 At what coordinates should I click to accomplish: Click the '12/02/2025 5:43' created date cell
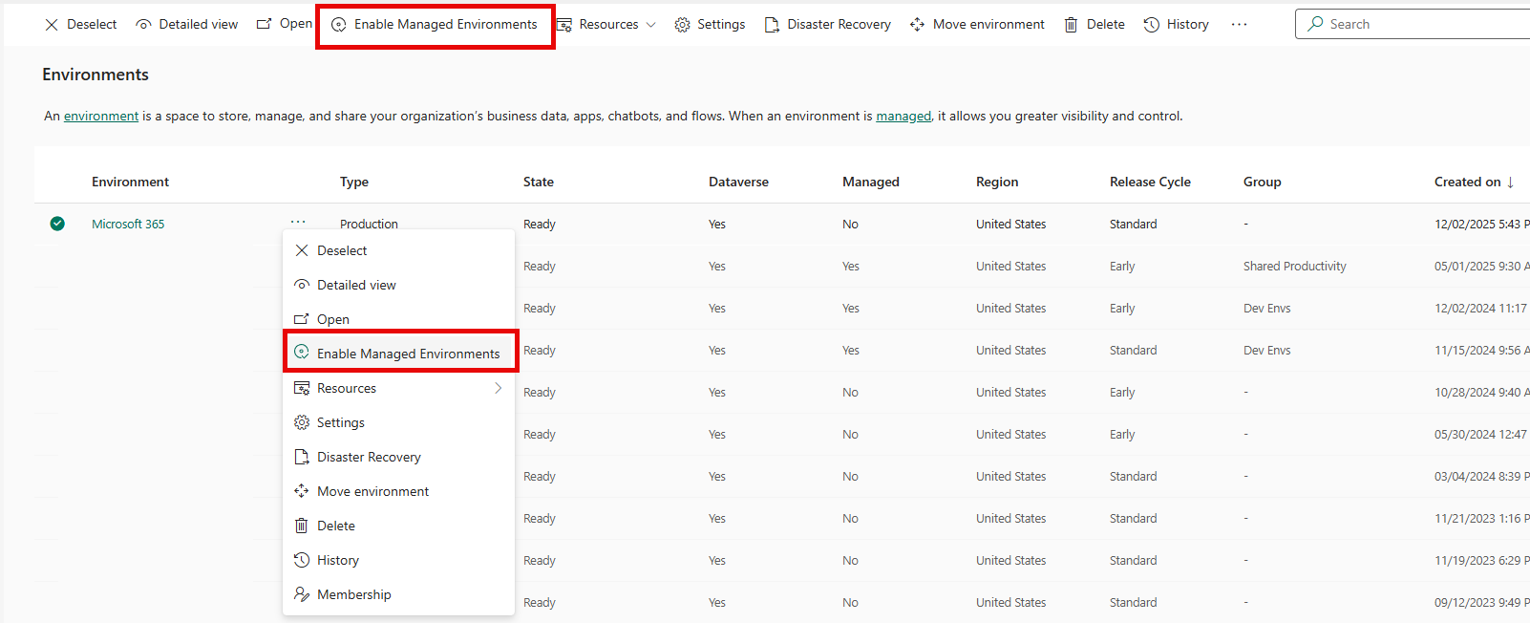(1481, 224)
